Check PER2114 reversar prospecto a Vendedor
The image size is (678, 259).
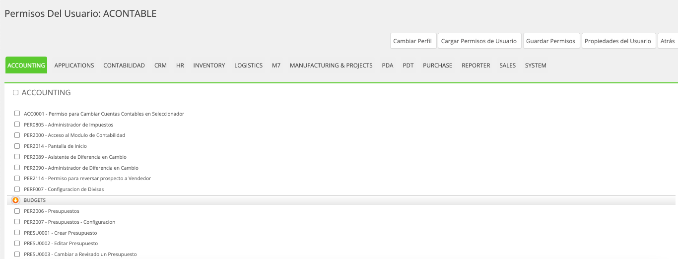click(17, 178)
